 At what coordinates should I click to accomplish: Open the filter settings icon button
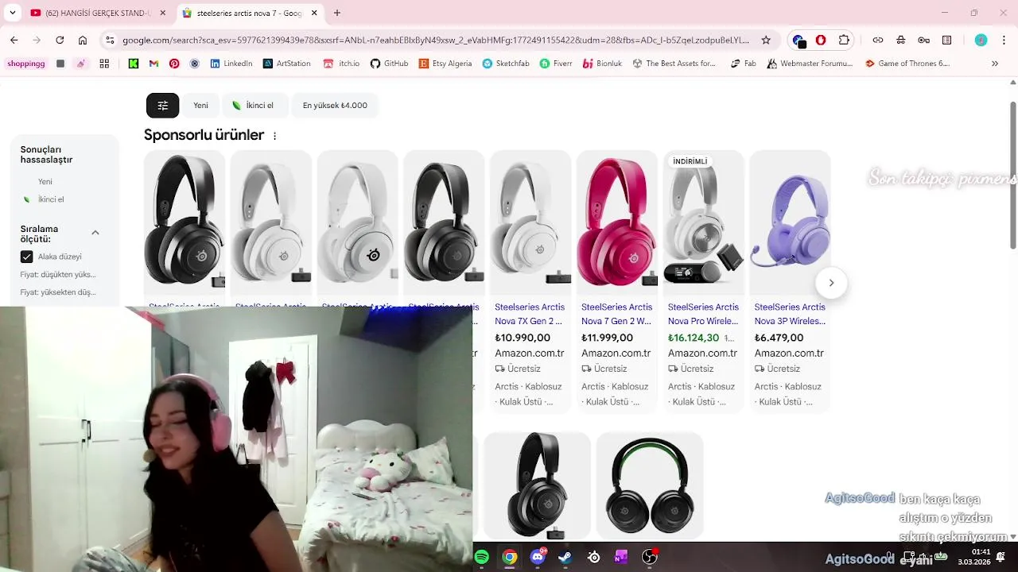coord(162,105)
